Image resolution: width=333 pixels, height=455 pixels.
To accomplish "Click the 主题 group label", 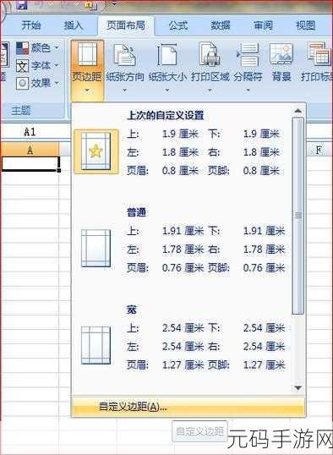I will click(x=21, y=111).
